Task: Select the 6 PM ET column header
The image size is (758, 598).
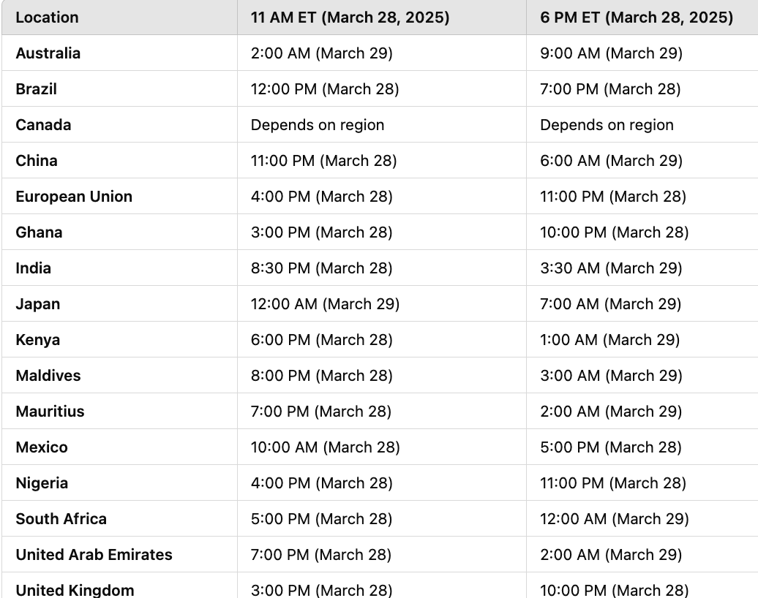Action: click(637, 18)
